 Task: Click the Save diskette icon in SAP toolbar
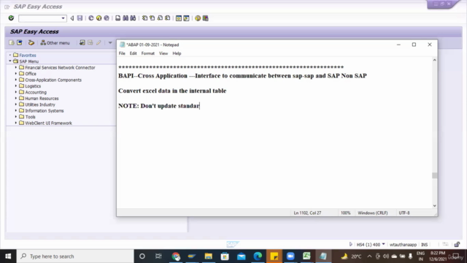coord(80,18)
